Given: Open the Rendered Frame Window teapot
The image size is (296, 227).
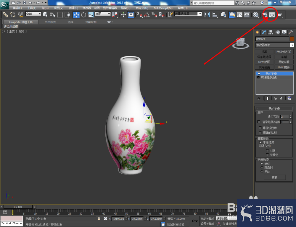Looking at the screenshot, I should point(272,15).
